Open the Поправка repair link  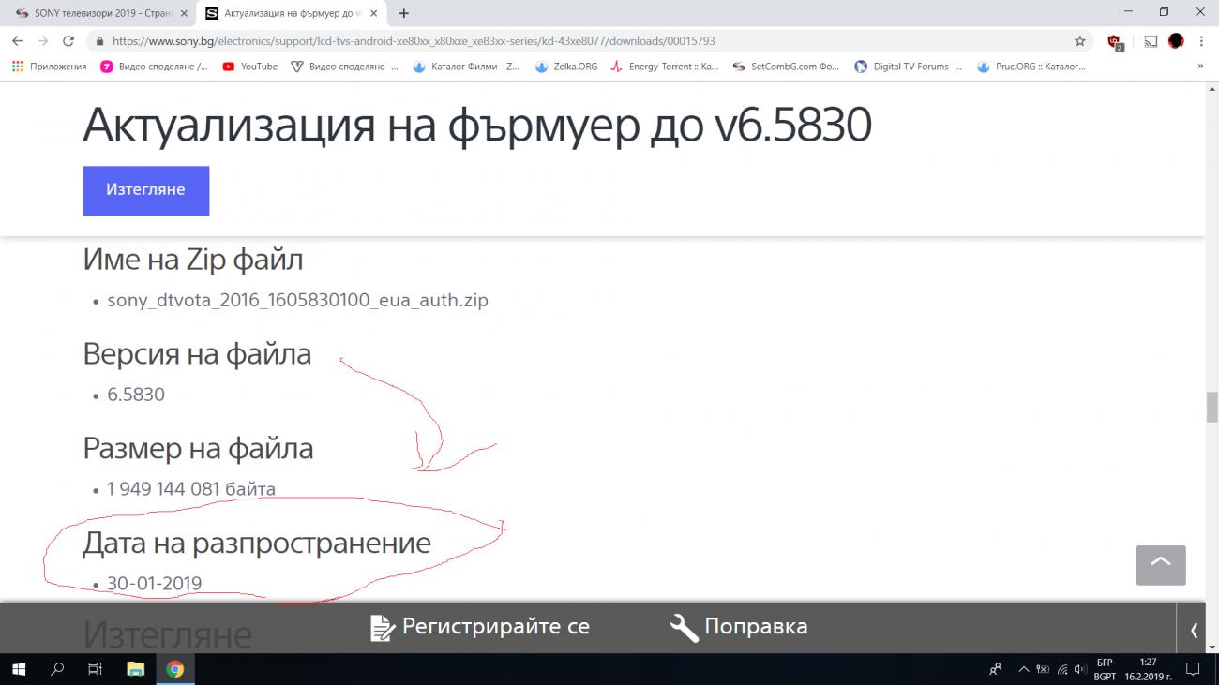click(x=756, y=627)
